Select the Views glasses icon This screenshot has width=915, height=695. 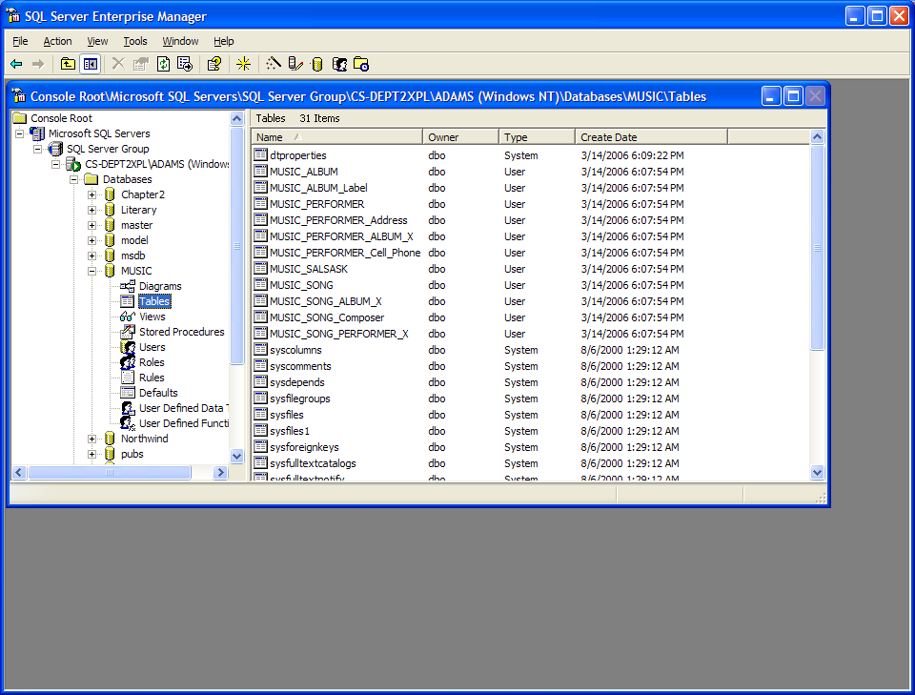[x=127, y=317]
